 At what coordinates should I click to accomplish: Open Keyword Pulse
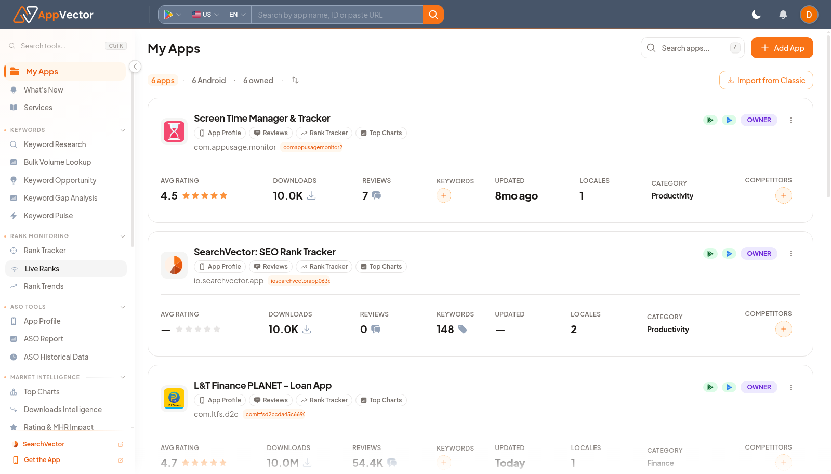(x=65, y=216)
